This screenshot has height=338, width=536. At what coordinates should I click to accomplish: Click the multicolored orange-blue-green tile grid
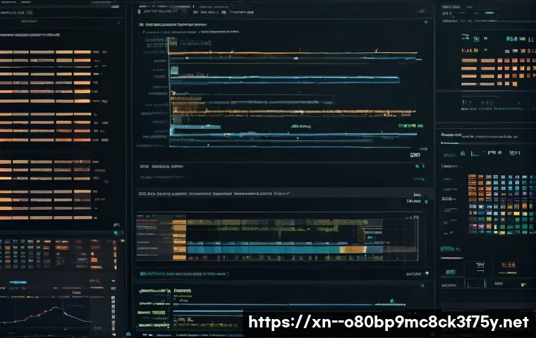tap(501, 204)
